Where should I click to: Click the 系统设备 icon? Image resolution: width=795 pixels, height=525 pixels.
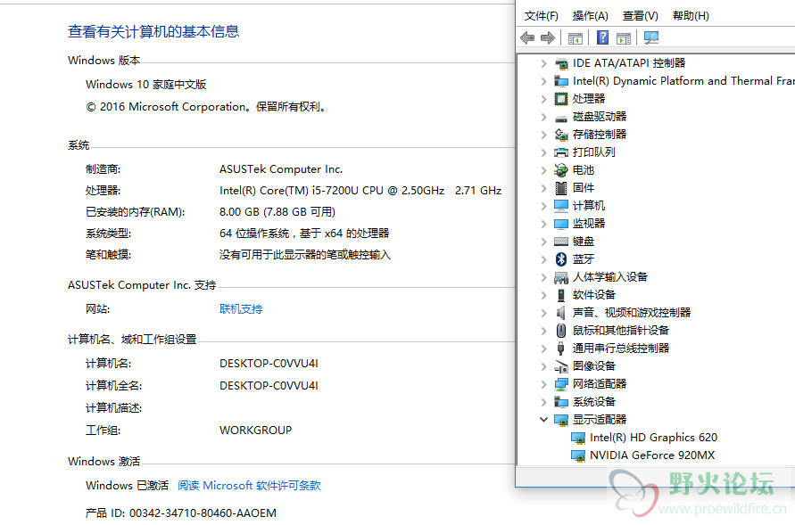click(560, 402)
